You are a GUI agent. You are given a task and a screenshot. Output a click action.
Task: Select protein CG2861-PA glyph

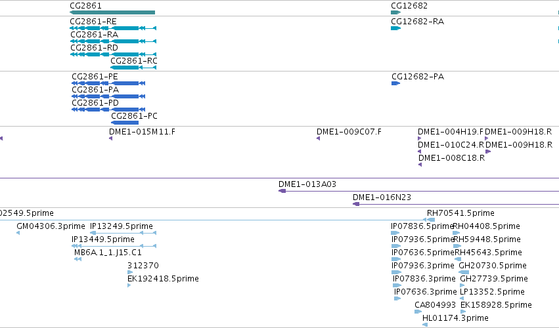pyautogui.click(x=108, y=96)
